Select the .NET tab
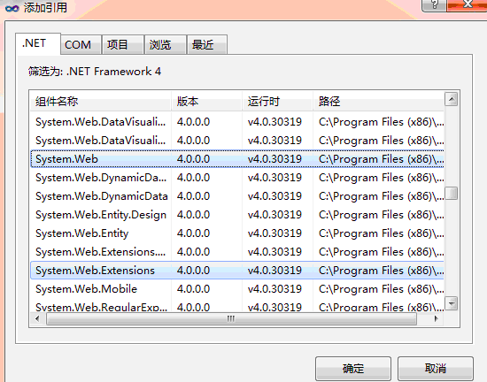 [x=38, y=43]
